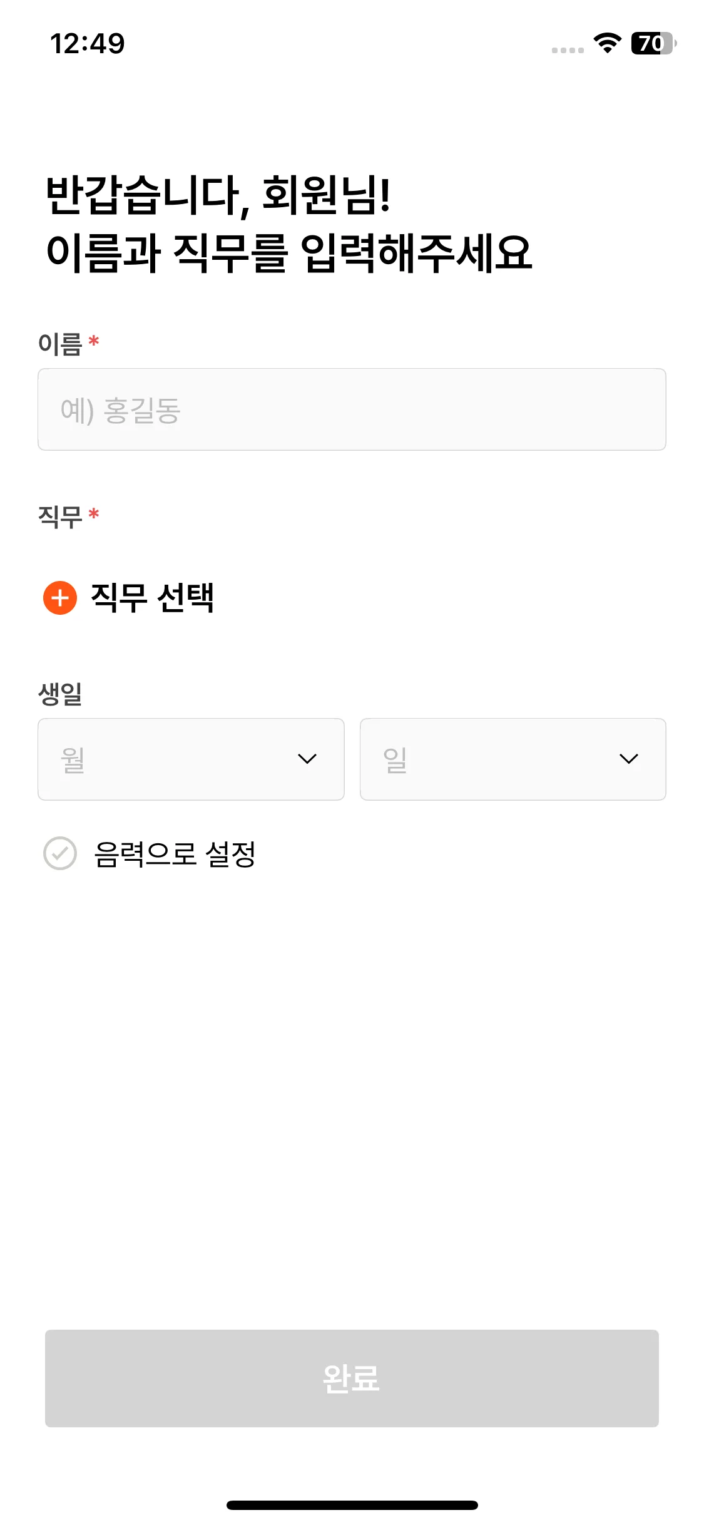Tap the cellular signal dots icon

(568, 50)
